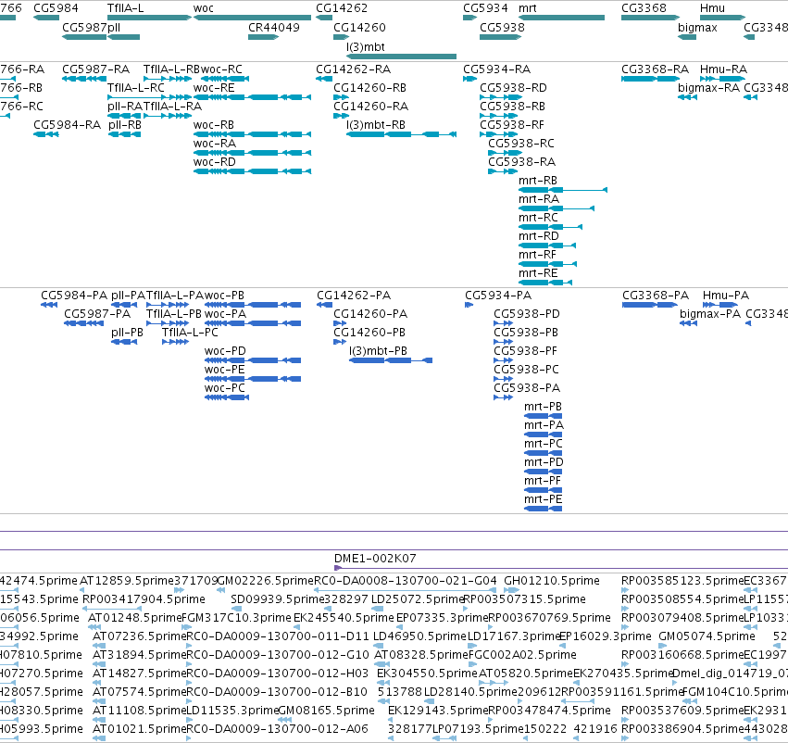This screenshot has height=743, width=788.
Task: Open the CG5938-RF transcript label
Action: (x=511, y=125)
